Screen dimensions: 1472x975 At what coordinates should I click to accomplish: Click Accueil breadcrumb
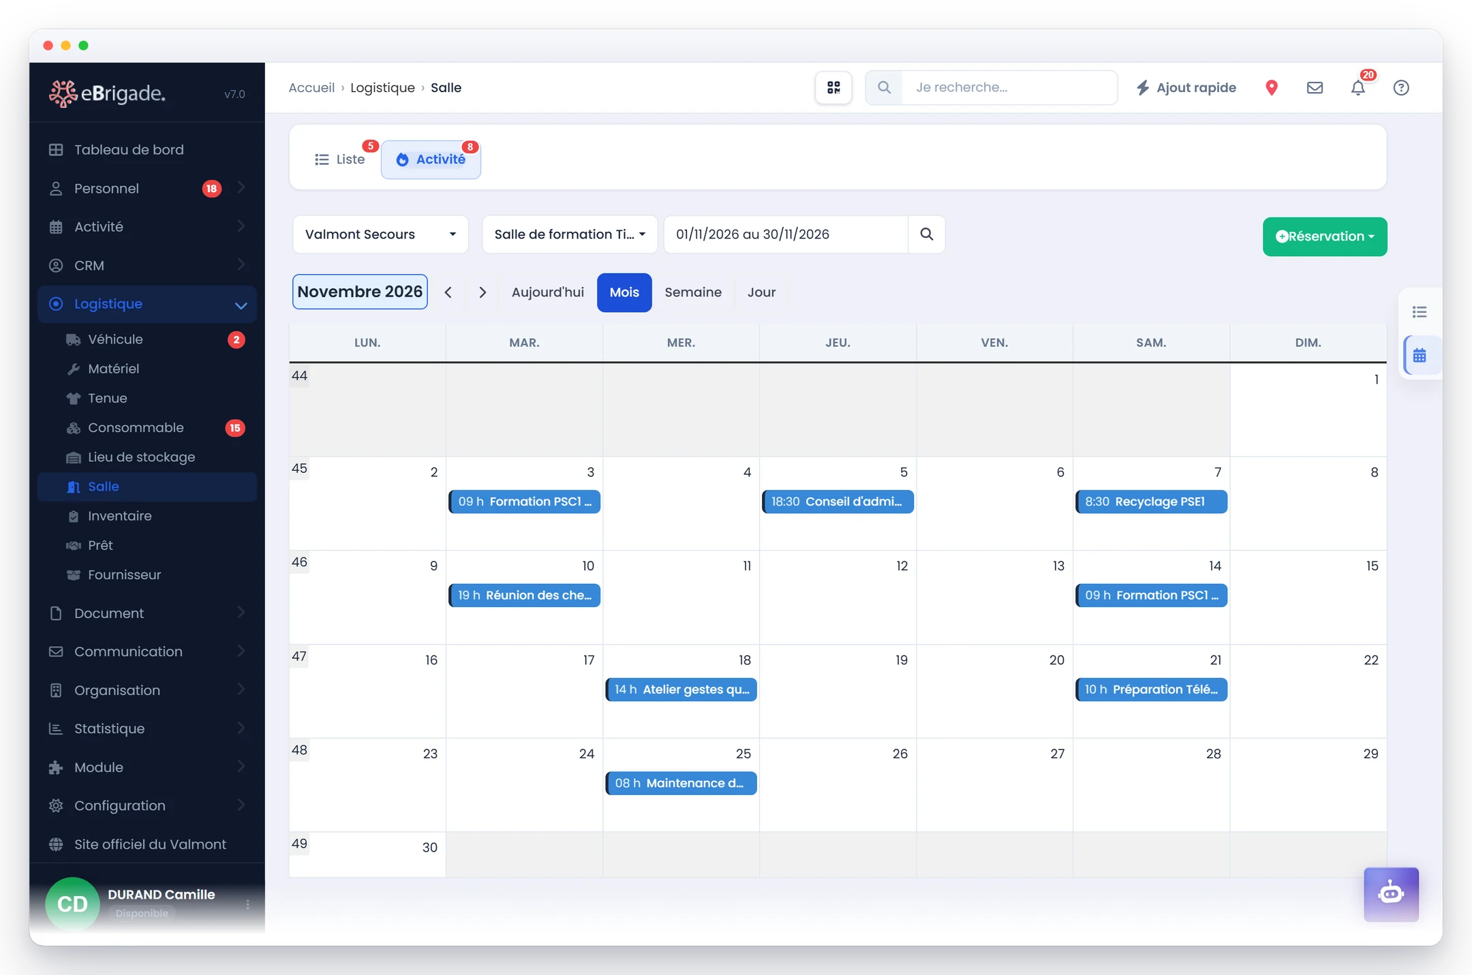point(311,87)
